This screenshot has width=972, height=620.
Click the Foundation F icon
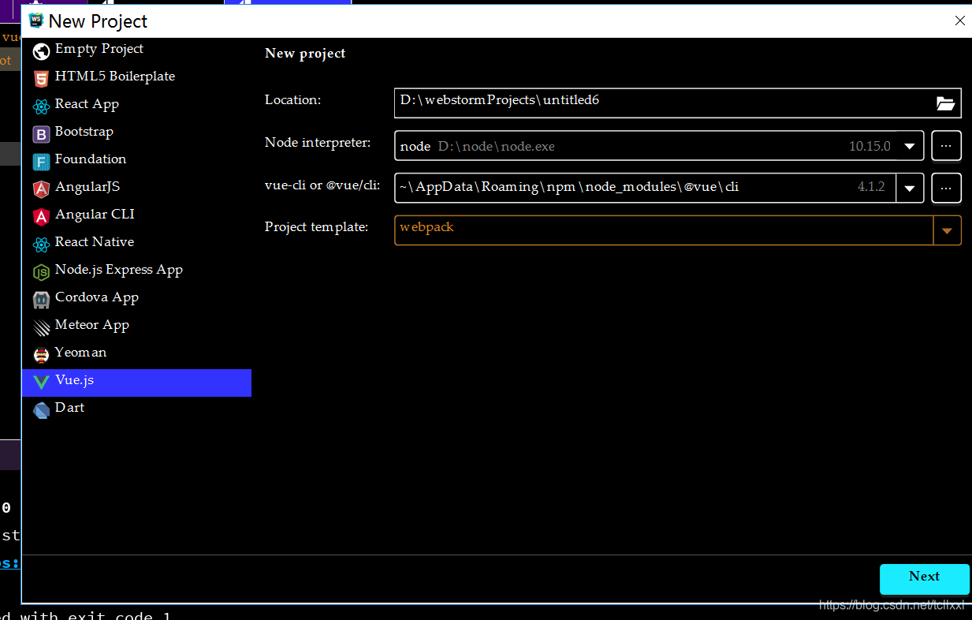pyautogui.click(x=41, y=162)
